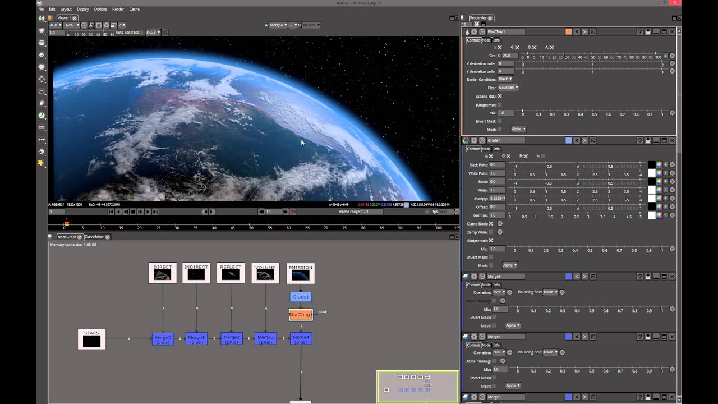Click the EMISSION reader node thumbnail

(x=301, y=275)
